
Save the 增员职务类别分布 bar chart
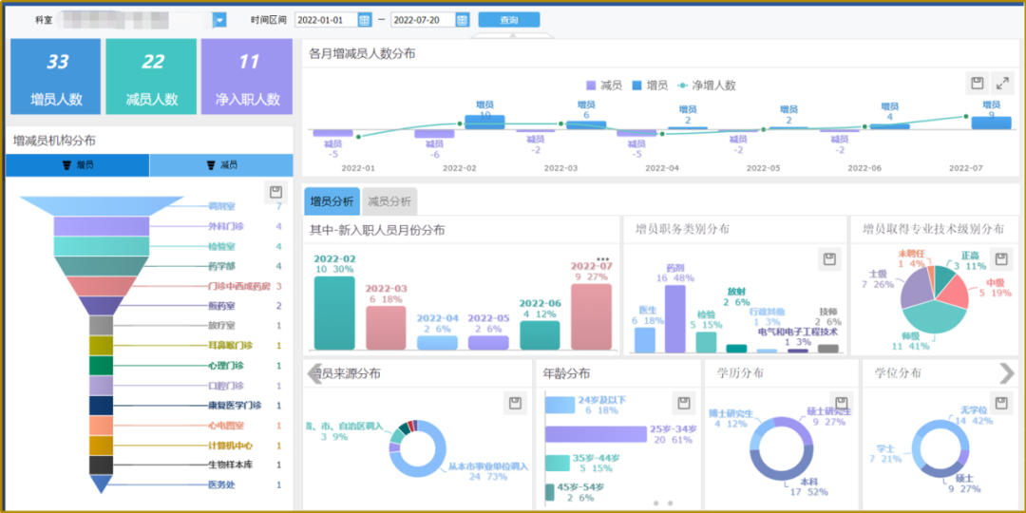828,259
